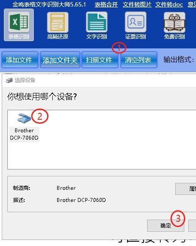Select the 表格识别 Excel icon
Image resolution: width=196 pixels, height=246 pixels.
click(x=19, y=22)
